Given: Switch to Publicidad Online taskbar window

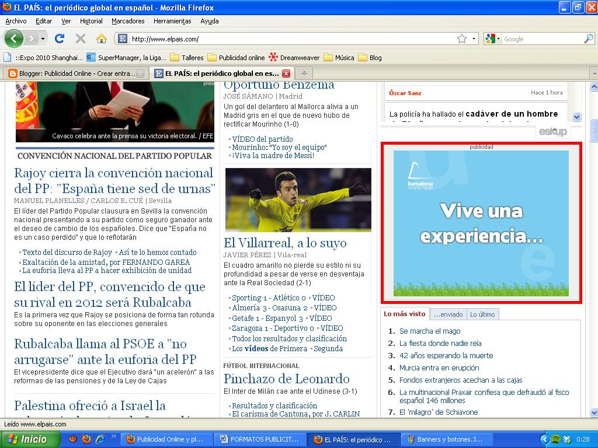Looking at the screenshot, I should (166, 439).
